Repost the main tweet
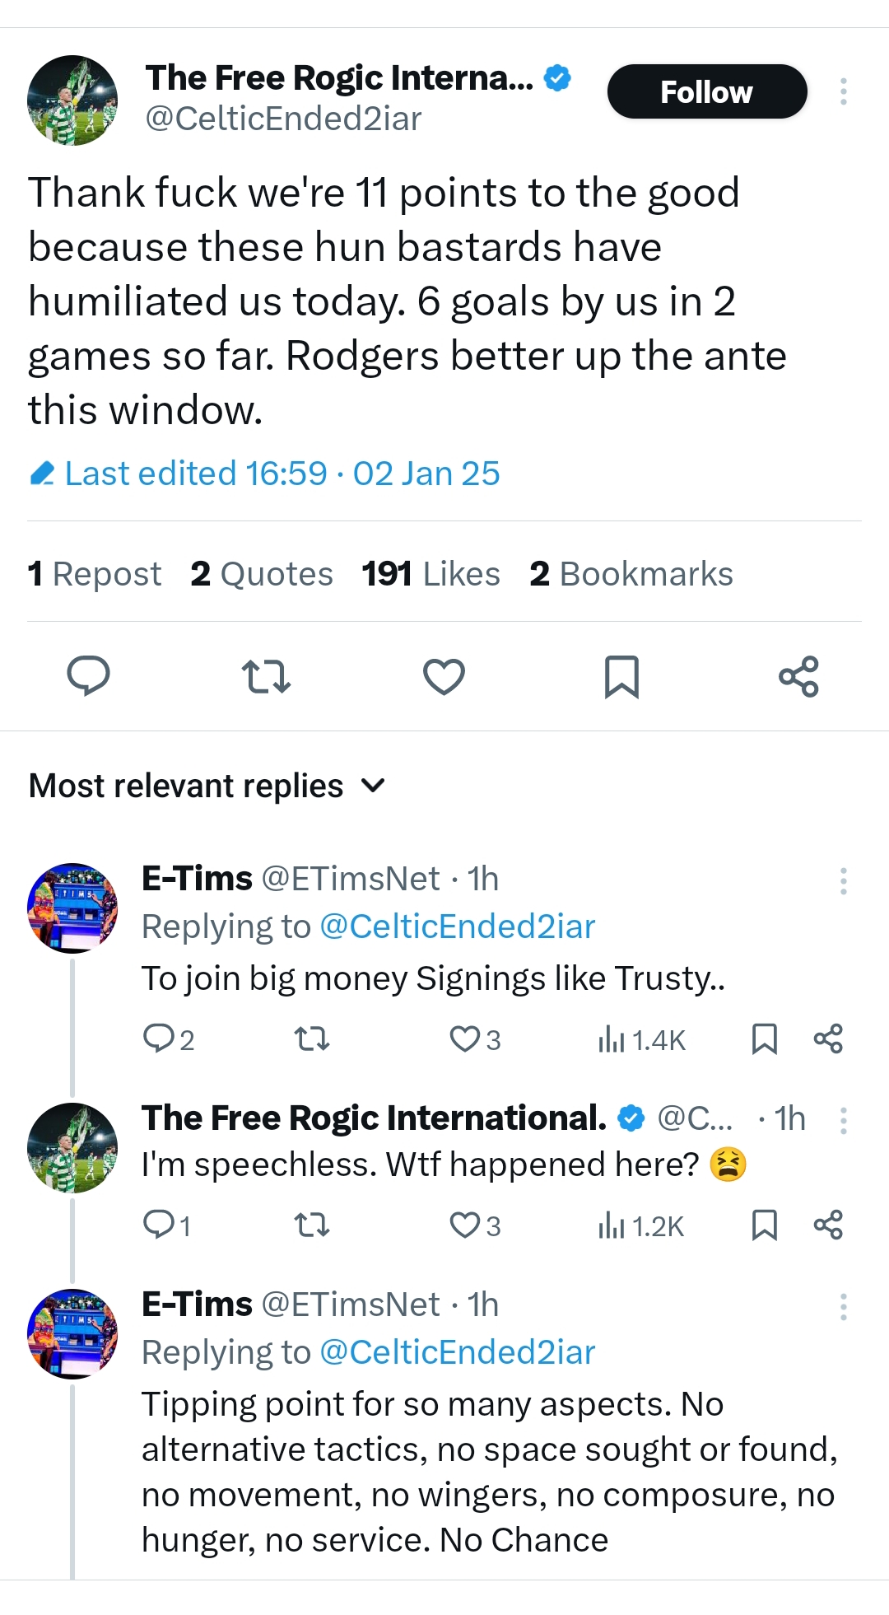Screen dimensions: 889x1615 [x=266, y=676]
